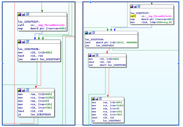Click the node color icon on loc_1C01F552F block
Viewport: 183px width, 127px height.
(19, 14)
